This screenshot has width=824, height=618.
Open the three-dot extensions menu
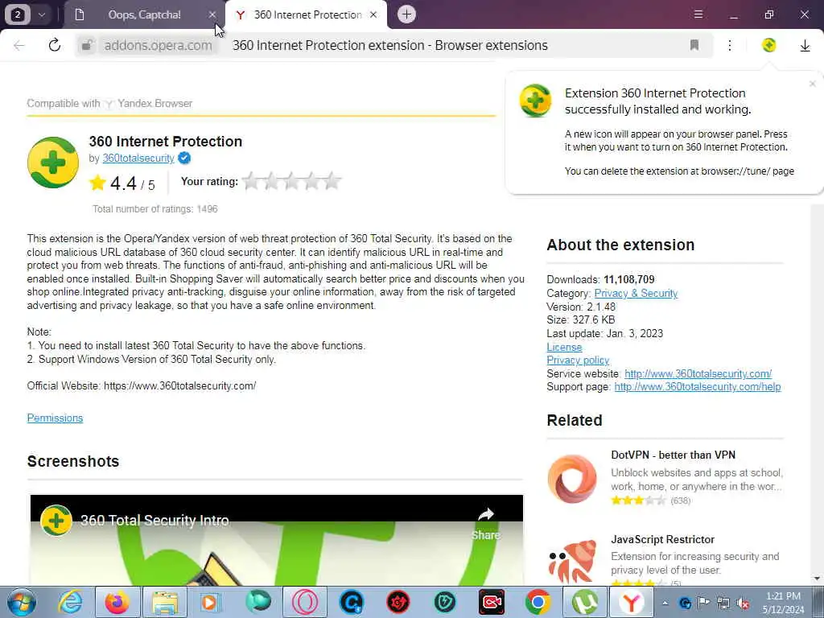[730, 45]
